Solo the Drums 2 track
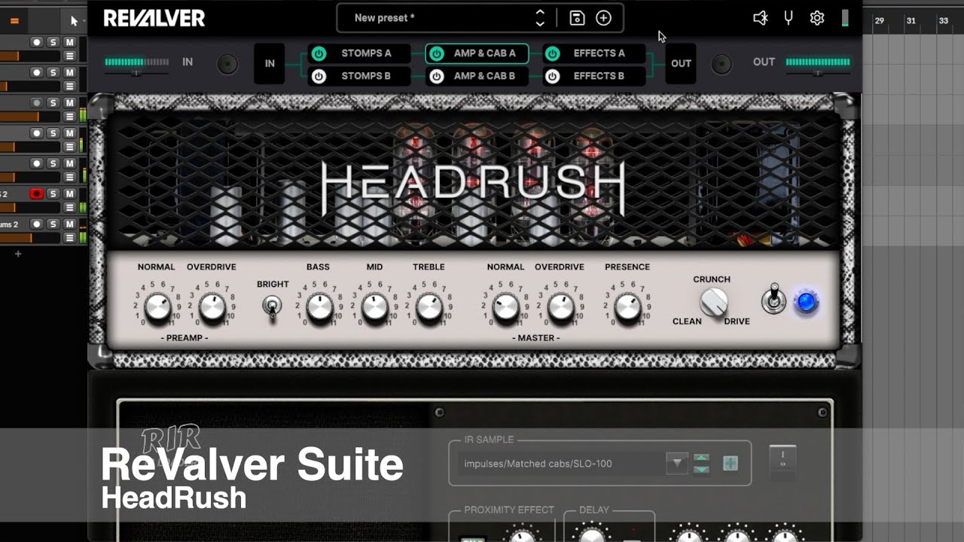Viewport: 964px width, 542px height. 53,224
